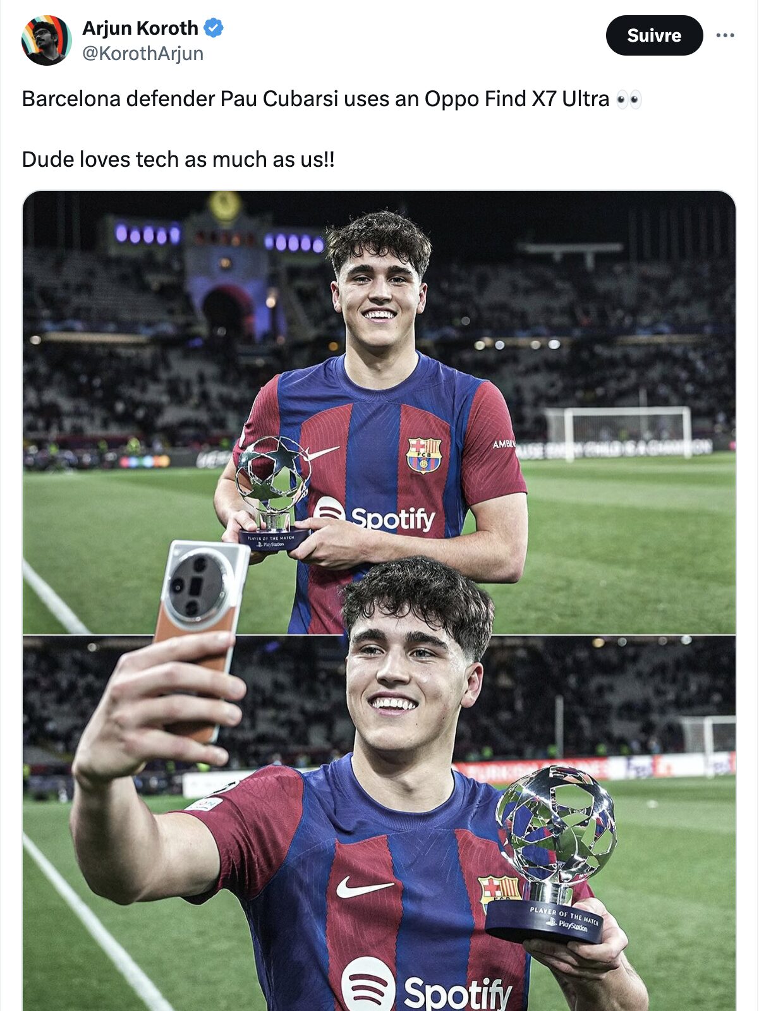Click the "Dude loves tech" text line
The height and width of the screenshot is (1011, 771).
point(178,159)
